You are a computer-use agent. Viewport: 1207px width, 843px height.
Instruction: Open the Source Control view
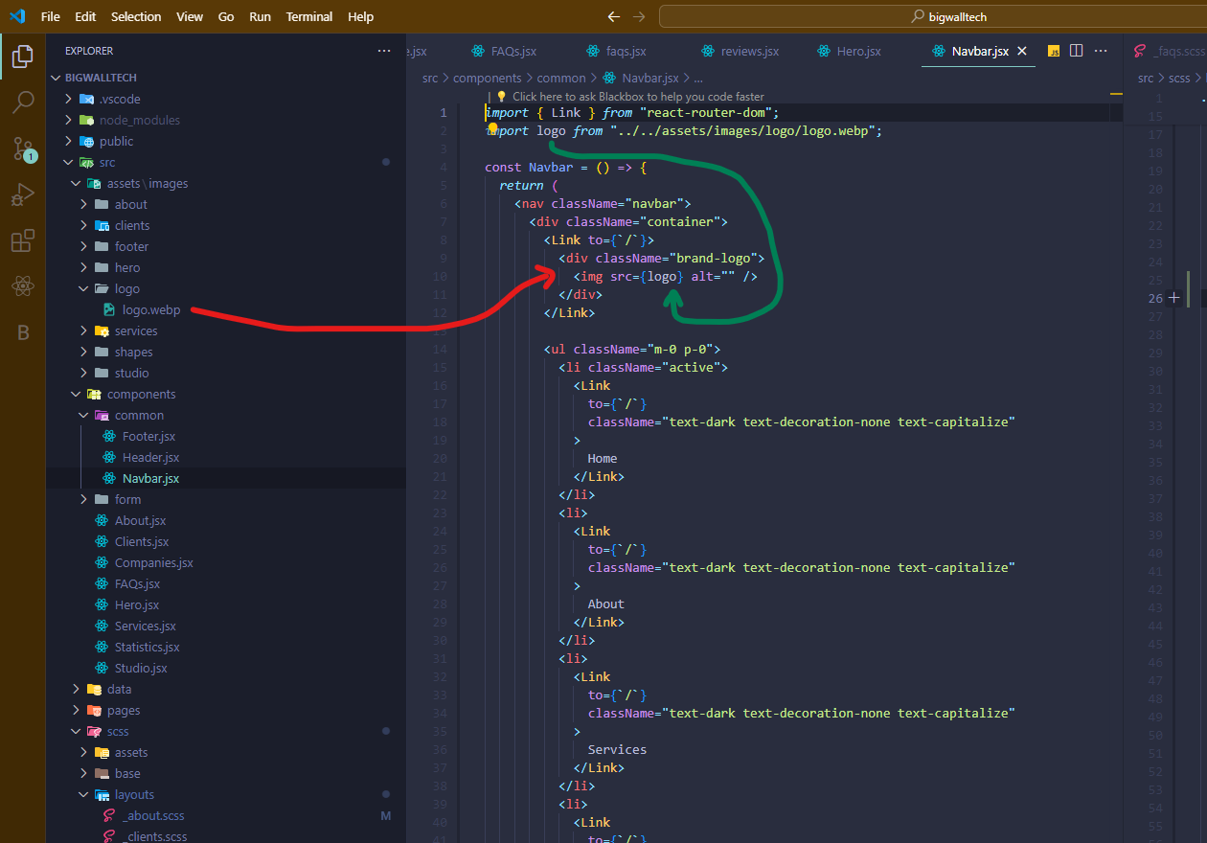click(23, 148)
